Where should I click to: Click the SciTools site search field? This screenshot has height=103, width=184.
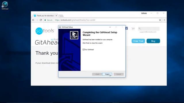click(x=149, y=29)
